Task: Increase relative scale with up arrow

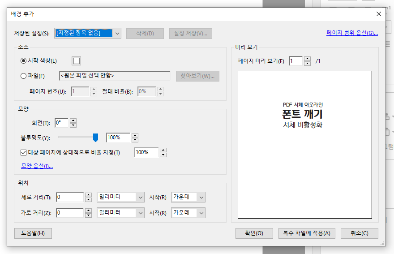Action: [x=163, y=150]
